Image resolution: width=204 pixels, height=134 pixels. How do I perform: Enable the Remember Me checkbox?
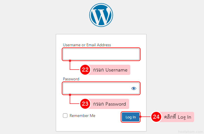[65, 116]
